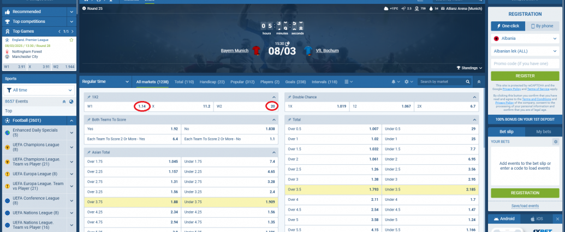Click pin icon on 1X2 market
This screenshot has width=565, height=232.
point(88,97)
